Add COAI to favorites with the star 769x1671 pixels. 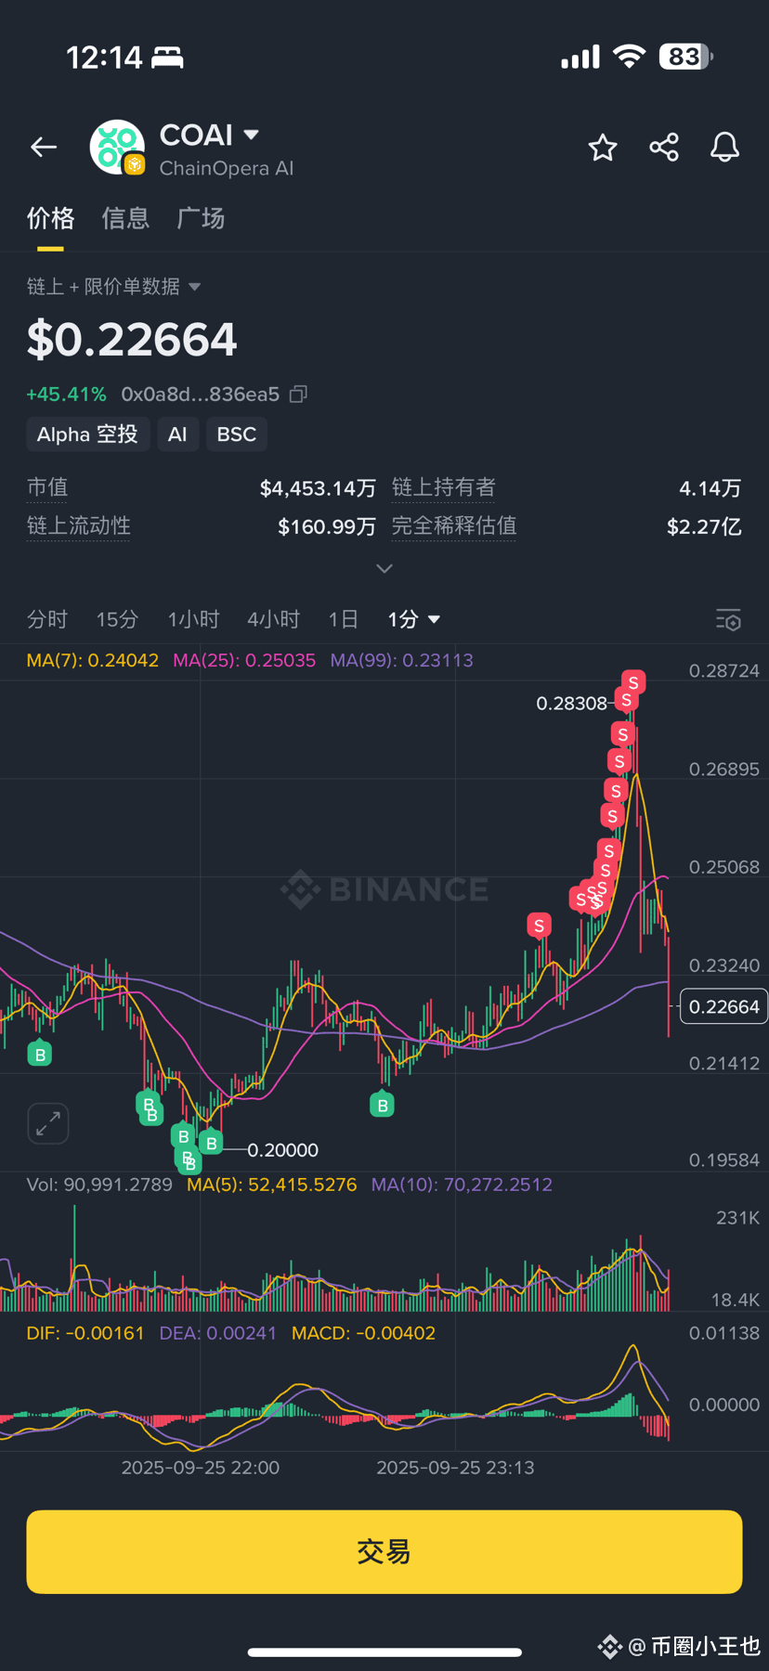point(603,147)
